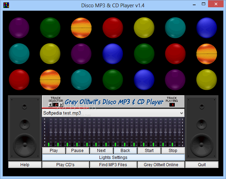The height and width of the screenshot is (179, 226).
Task: Click the Track Selector right arrow
Action: [x=61, y=105]
